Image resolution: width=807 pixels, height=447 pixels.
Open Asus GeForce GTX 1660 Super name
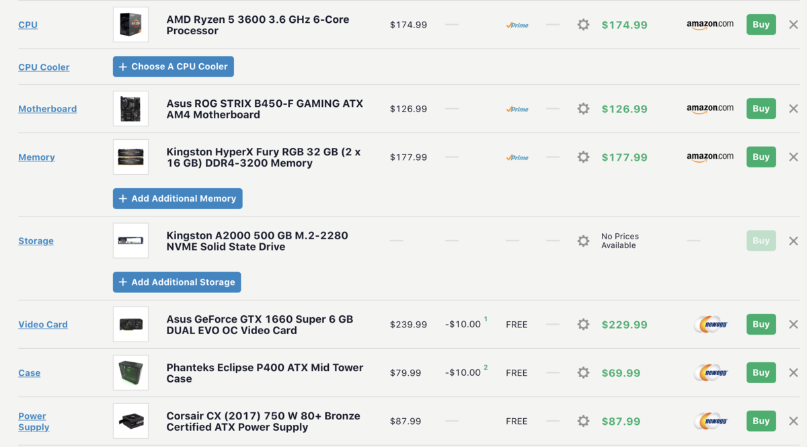click(260, 325)
